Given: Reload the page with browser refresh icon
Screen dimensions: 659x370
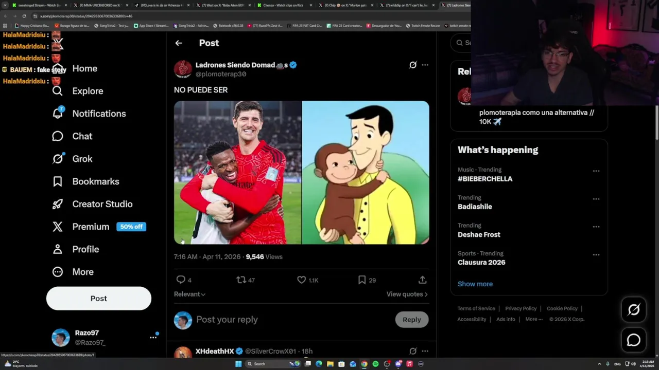Looking at the screenshot, I should click(24, 16).
